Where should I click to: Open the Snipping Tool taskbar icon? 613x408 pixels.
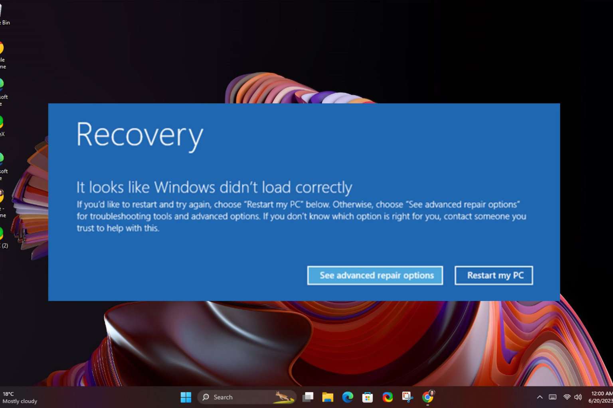point(407,397)
